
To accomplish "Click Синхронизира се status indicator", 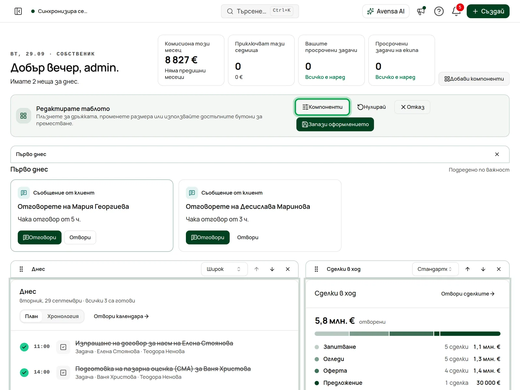I will click(59, 11).
